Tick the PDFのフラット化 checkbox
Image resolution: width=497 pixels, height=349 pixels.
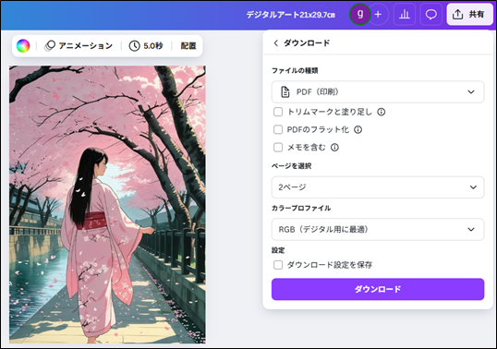click(x=278, y=129)
